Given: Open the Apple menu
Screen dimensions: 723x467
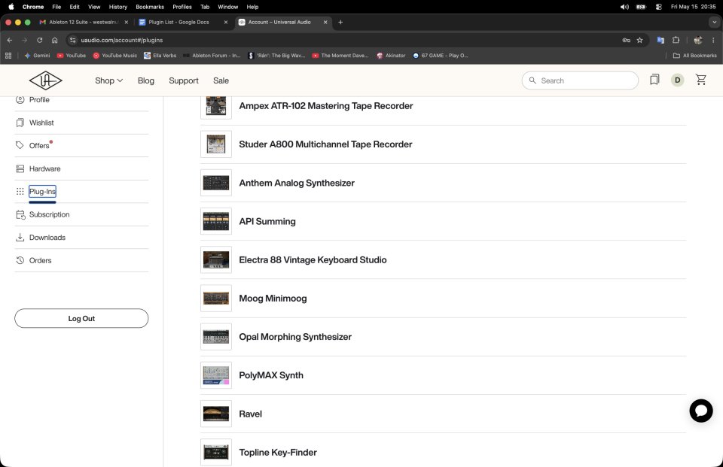Looking at the screenshot, I should [11, 7].
